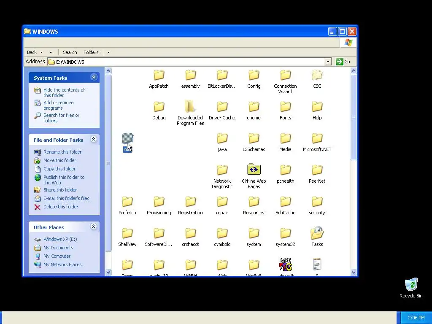Image resolution: width=432 pixels, height=324 pixels.
Task: Open the repair folder
Action: [x=222, y=206]
